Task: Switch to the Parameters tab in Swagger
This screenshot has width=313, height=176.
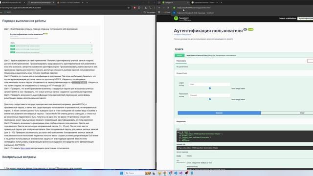Action: 181,61
